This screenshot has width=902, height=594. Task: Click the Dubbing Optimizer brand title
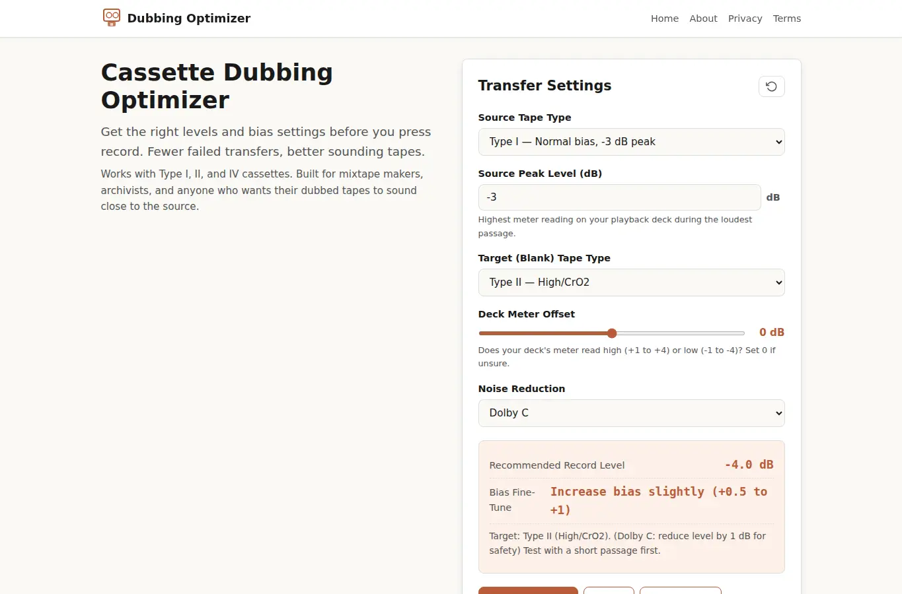click(189, 18)
